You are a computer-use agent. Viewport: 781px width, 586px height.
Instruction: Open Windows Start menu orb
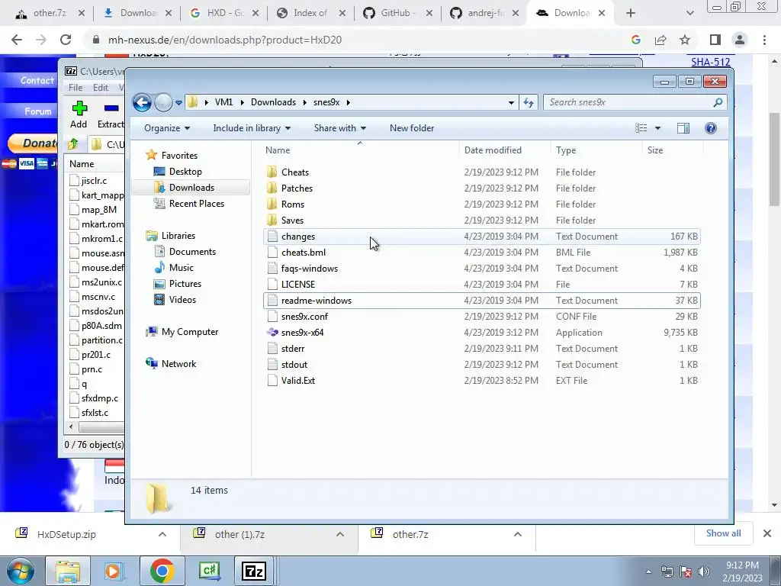[x=19, y=572]
